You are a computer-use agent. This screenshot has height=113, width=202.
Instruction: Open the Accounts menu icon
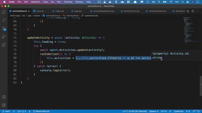tap(4, 97)
